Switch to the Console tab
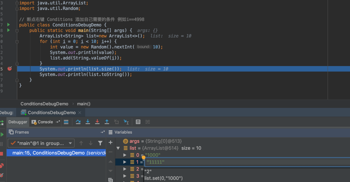This screenshot has height=182, width=350. click(42, 122)
